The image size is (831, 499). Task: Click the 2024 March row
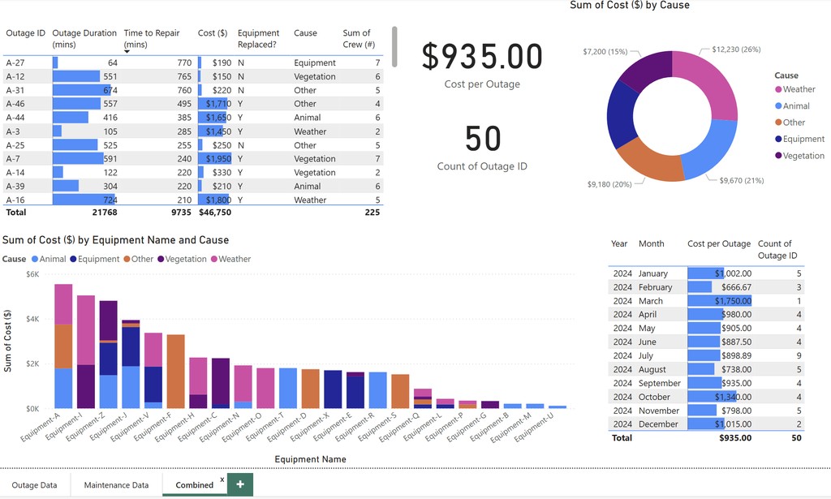pos(706,301)
